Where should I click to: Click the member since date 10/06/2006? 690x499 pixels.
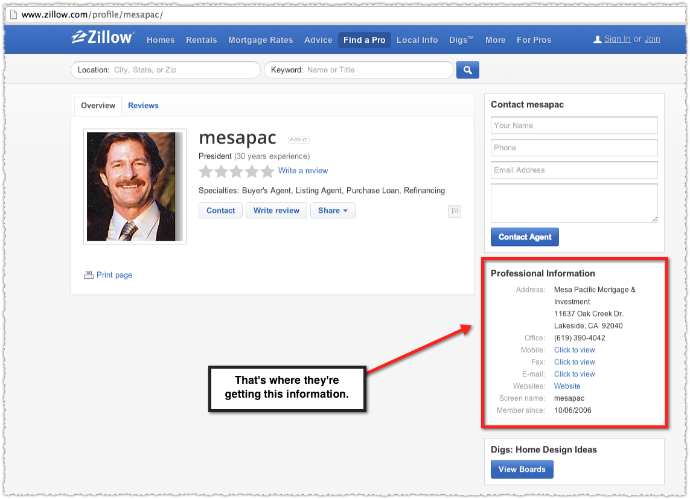(572, 411)
